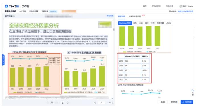Select the 表格 result filter

[x=135, y=23]
